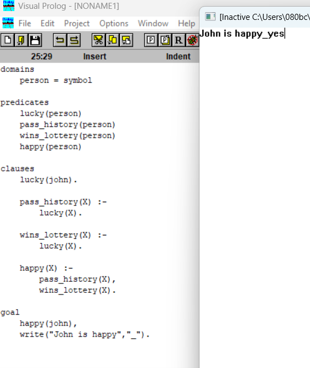Click the Open file toolbar icon
This screenshot has height=368, width=310.
click(21, 40)
